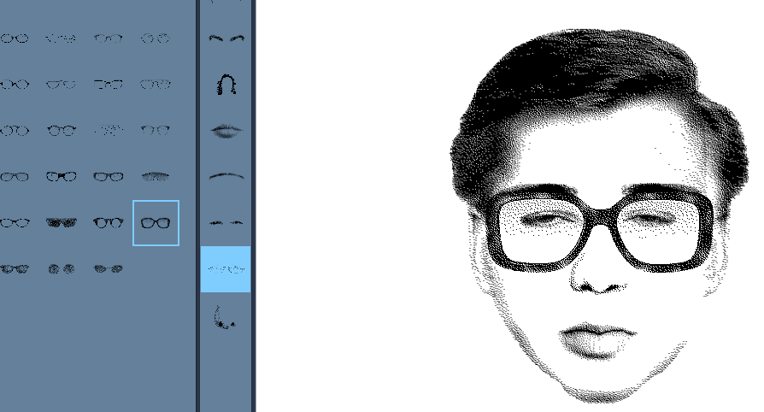Pick the shaded frameless visor-style glasses thumbnail

coord(155,177)
